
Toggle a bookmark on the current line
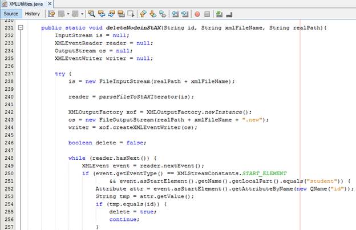tap(163, 14)
